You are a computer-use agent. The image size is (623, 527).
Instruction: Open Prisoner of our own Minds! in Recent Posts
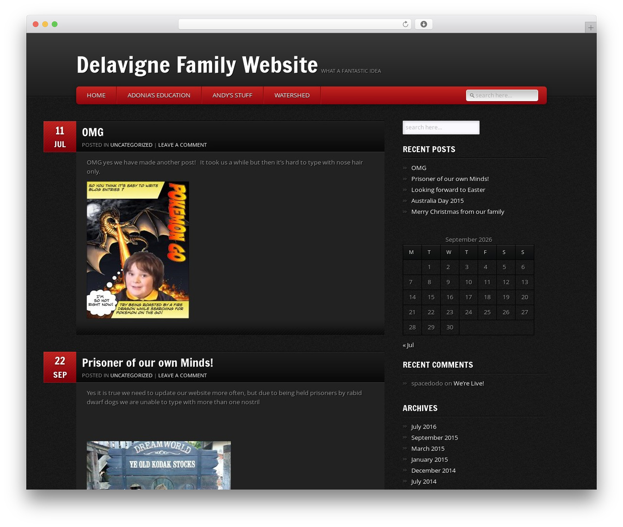point(450,179)
